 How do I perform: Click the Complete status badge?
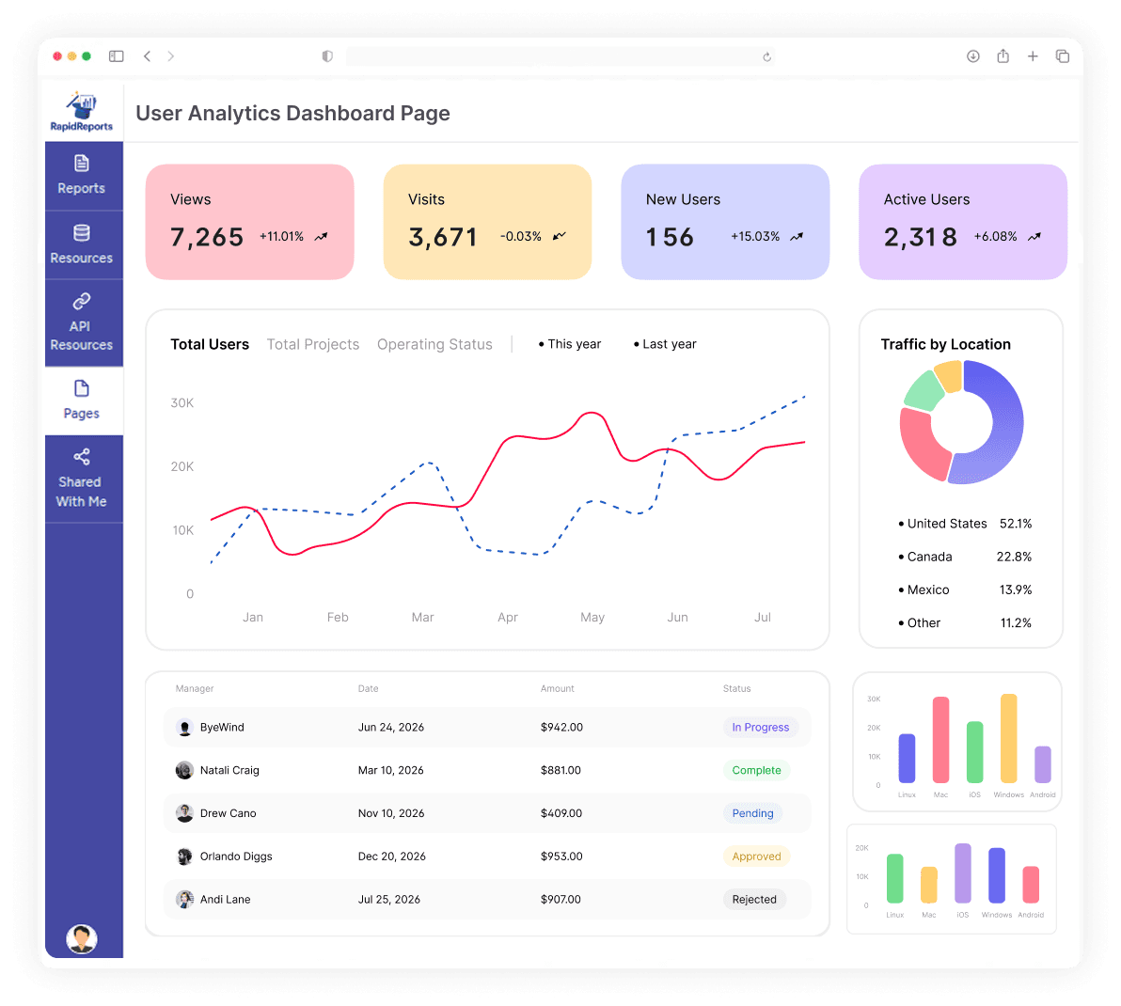756,770
